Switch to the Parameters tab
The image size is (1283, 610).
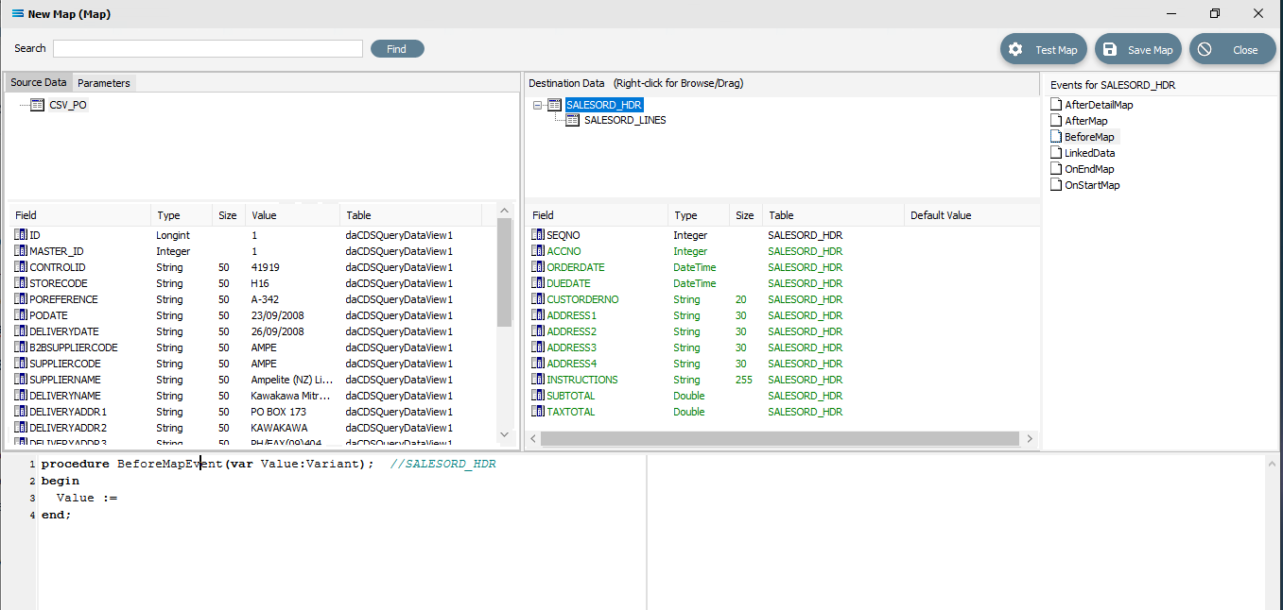tap(104, 83)
